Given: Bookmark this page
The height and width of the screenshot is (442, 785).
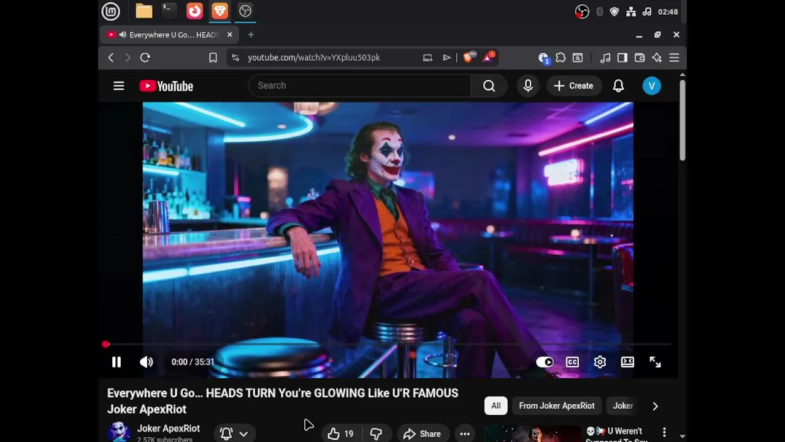Looking at the screenshot, I should coord(213,58).
